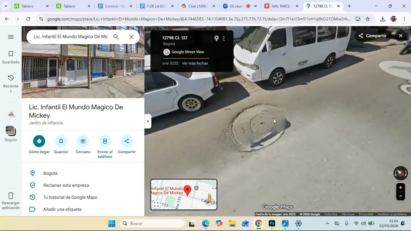
Task: Close Street View with X
Action: [x=400, y=36]
